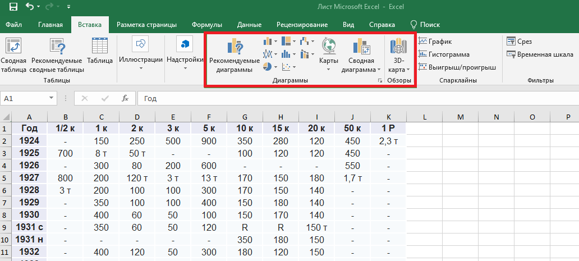The height and width of the screenshot is (261, 579).
Task: Go to the Рецензирование tab
Action: tap(302, 25)
